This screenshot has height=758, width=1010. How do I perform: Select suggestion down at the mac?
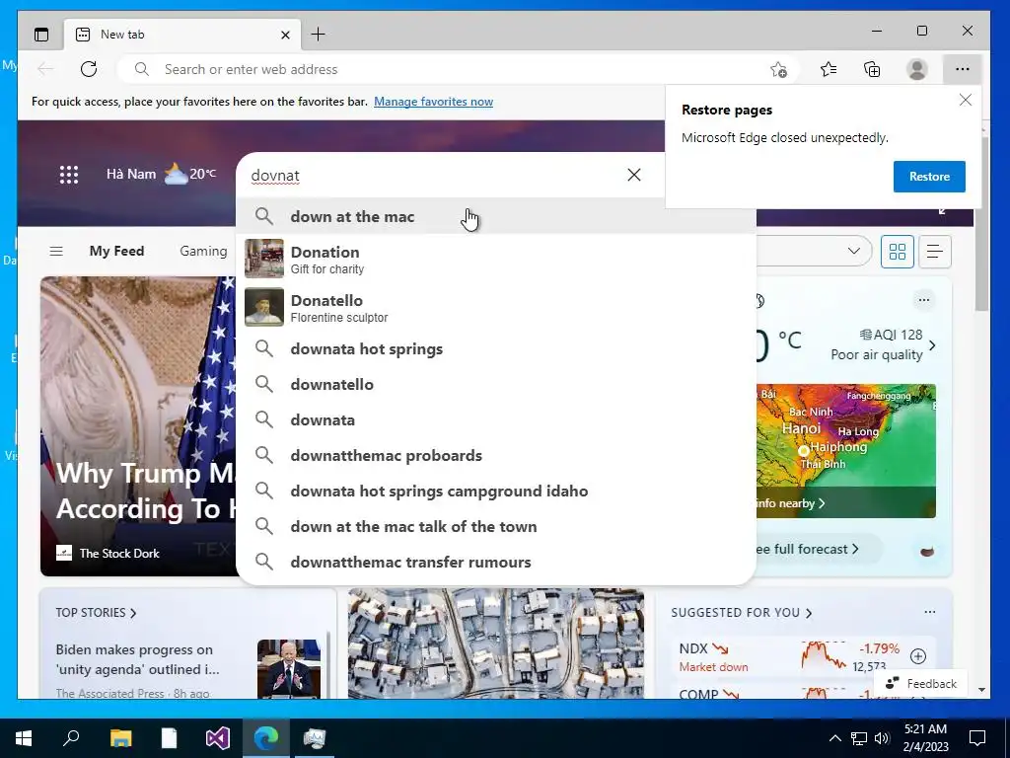tap(496, 216)
